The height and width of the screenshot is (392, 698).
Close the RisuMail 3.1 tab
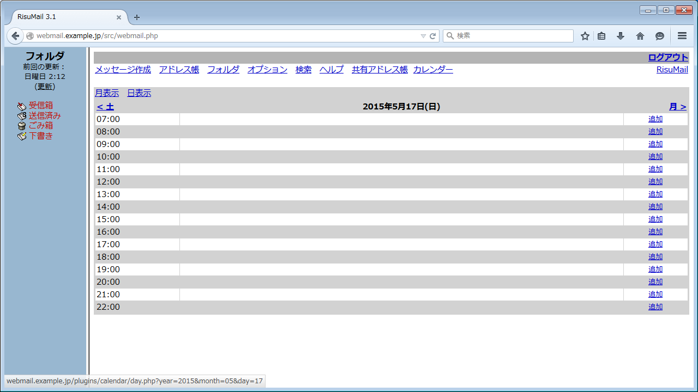(119, 17)
